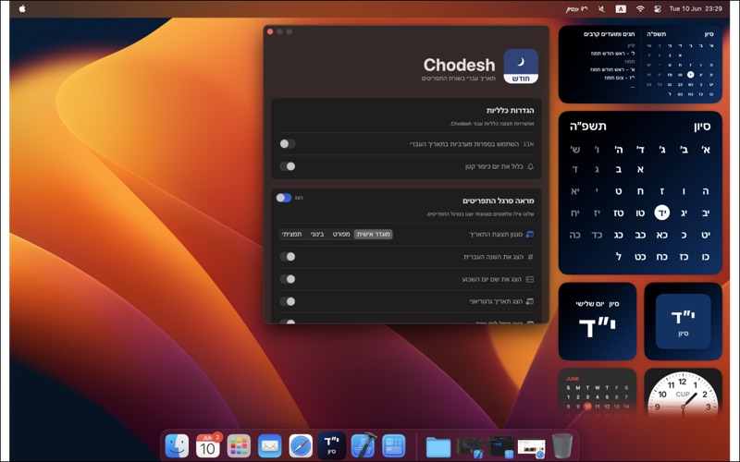The height and width of the screenshot is (462, 740).
Task: Toggle Western numerals in Hebrew date switch
Action: (x=288, y=144)
